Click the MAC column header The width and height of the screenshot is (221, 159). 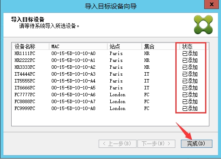(78, 46)
